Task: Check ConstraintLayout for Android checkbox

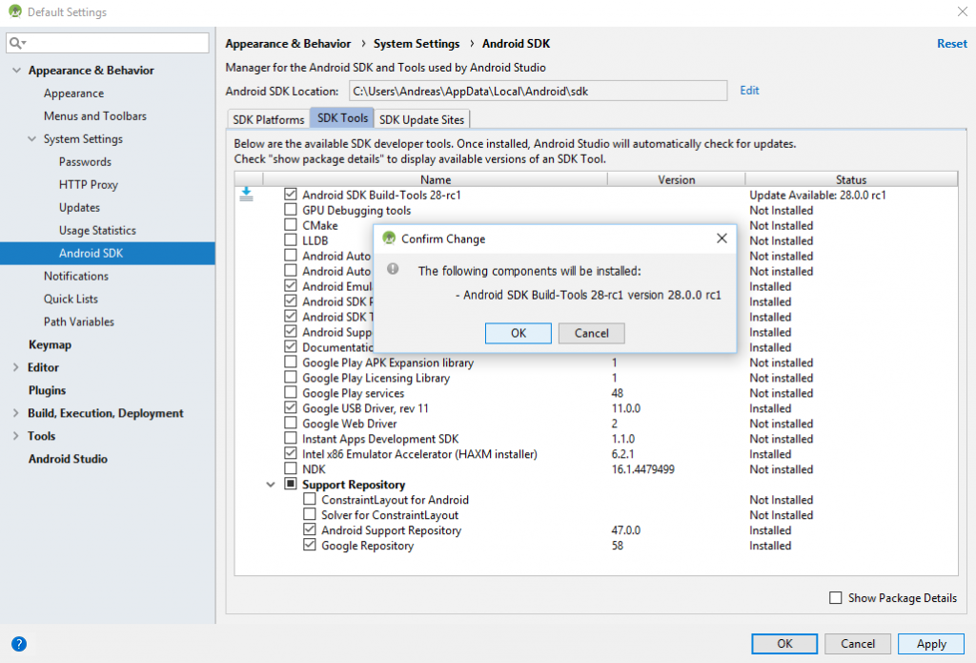Action: (x=310, y=499)
